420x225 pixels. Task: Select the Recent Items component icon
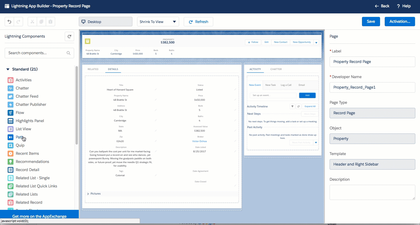[10, 153]
